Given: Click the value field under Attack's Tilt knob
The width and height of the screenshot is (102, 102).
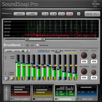Looking at the screenshot, I should (94, 61).
